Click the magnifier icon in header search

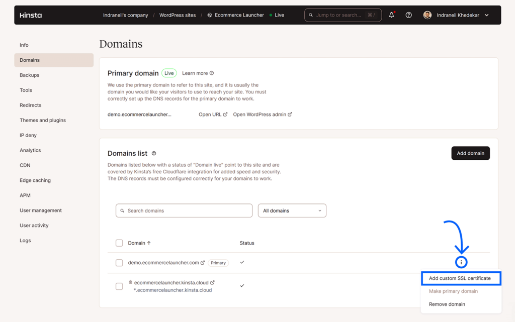click(x=311, y=15)
